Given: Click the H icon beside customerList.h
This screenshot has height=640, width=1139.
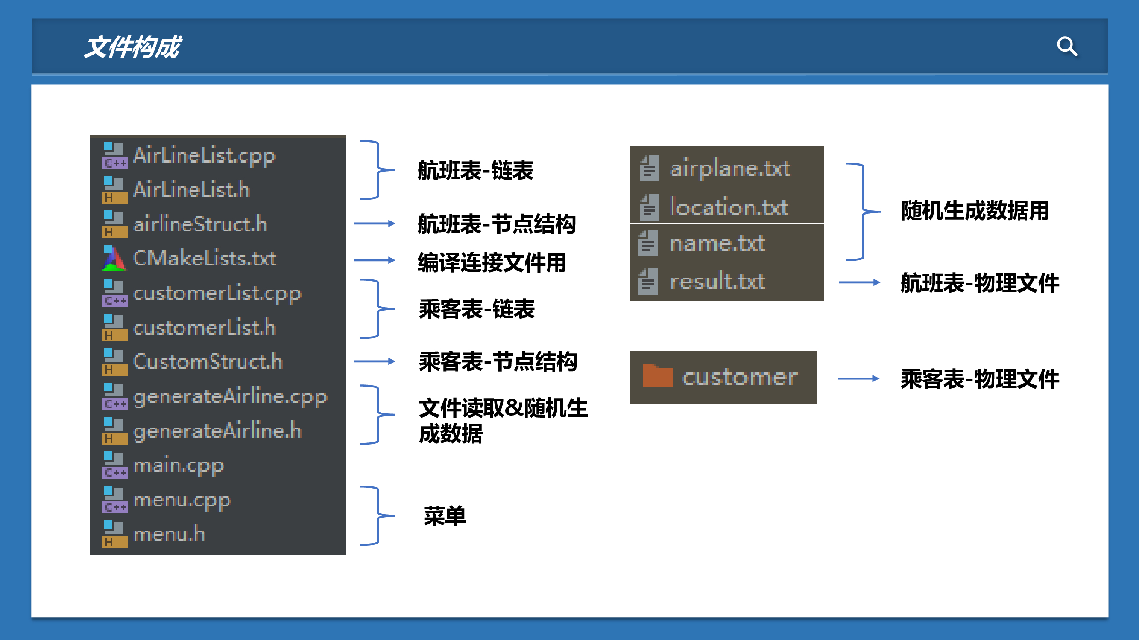Looking at the screenshot, I should point(114,328).
